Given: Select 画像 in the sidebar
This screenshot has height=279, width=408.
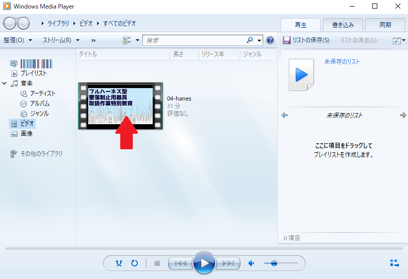Looking at the screenshot, I should click(27, 134).
